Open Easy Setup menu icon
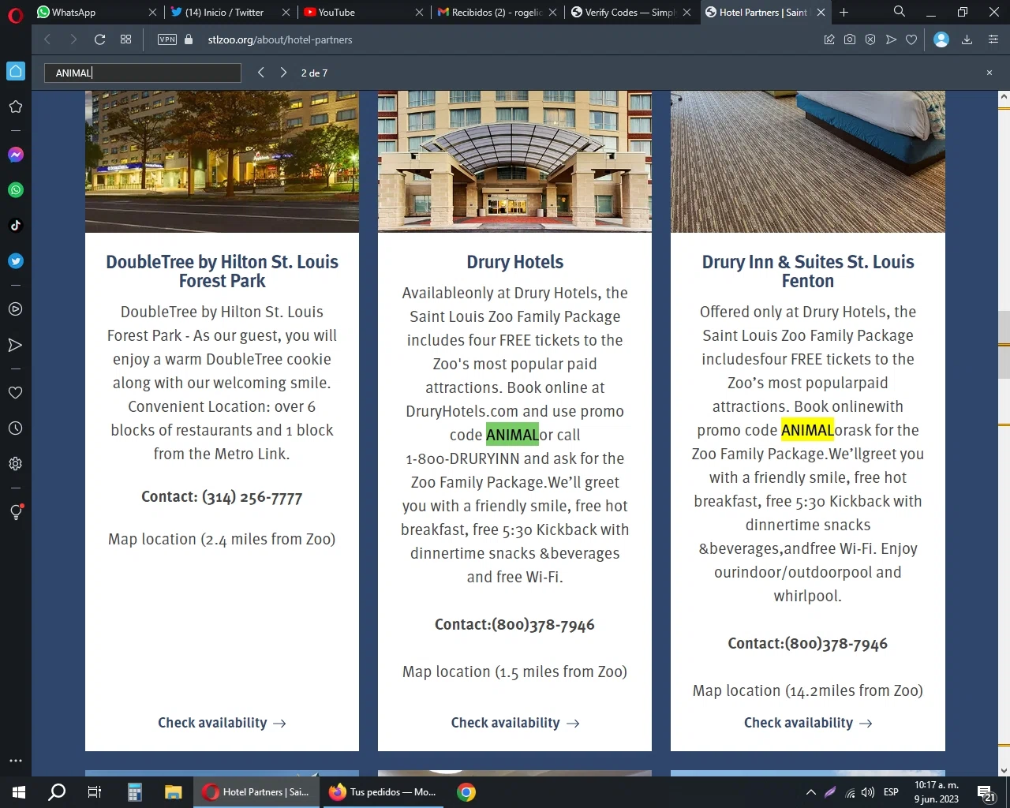The height and width of the screenshot is (808, 1010). [x=993, y=39]
